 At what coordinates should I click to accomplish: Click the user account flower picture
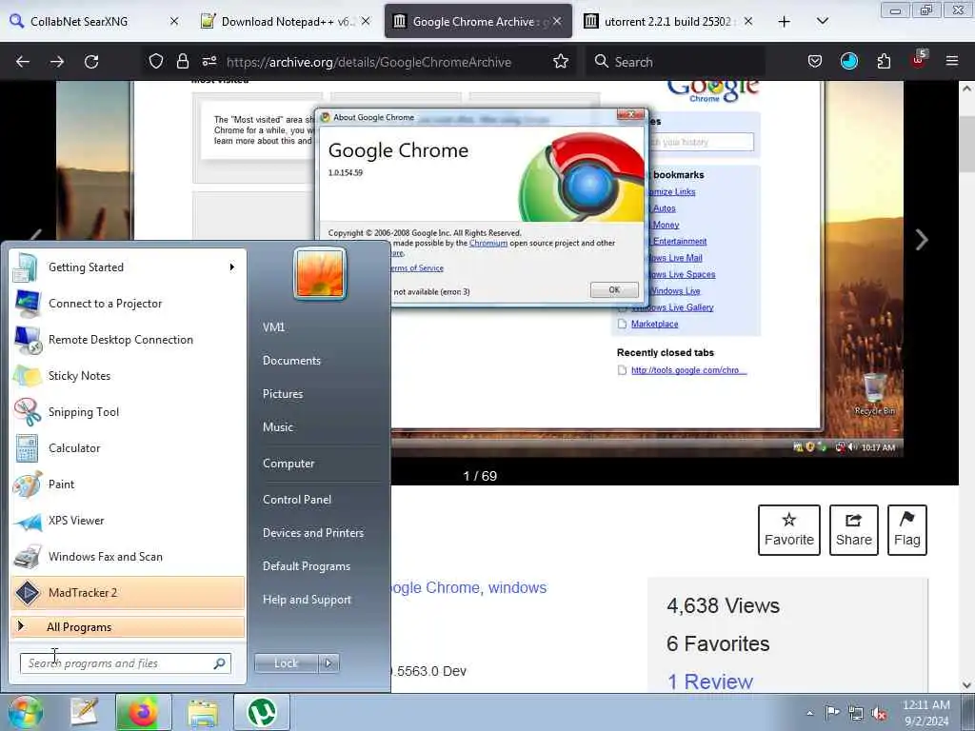click(x=320, y=273)
